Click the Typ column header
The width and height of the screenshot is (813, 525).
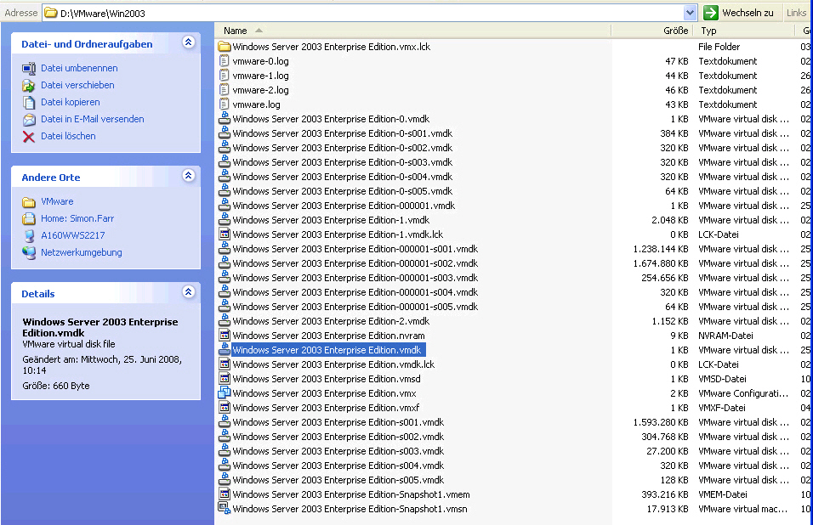(x=708, y=31)
